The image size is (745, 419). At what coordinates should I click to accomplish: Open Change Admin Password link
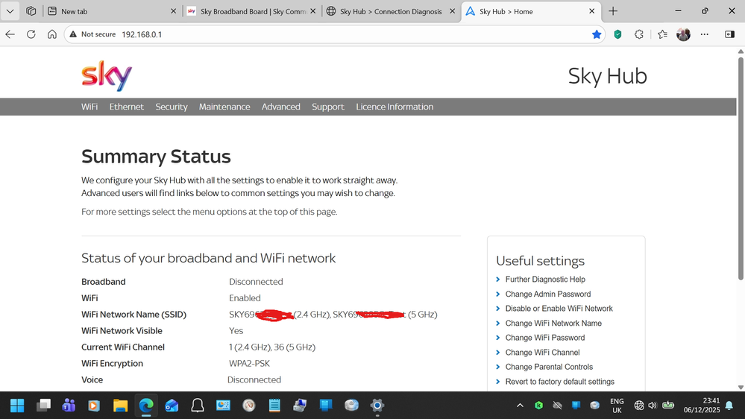[548, 294]
